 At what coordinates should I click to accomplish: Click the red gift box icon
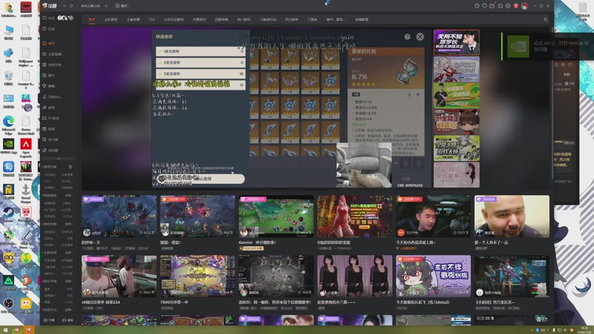click(516, 6)
